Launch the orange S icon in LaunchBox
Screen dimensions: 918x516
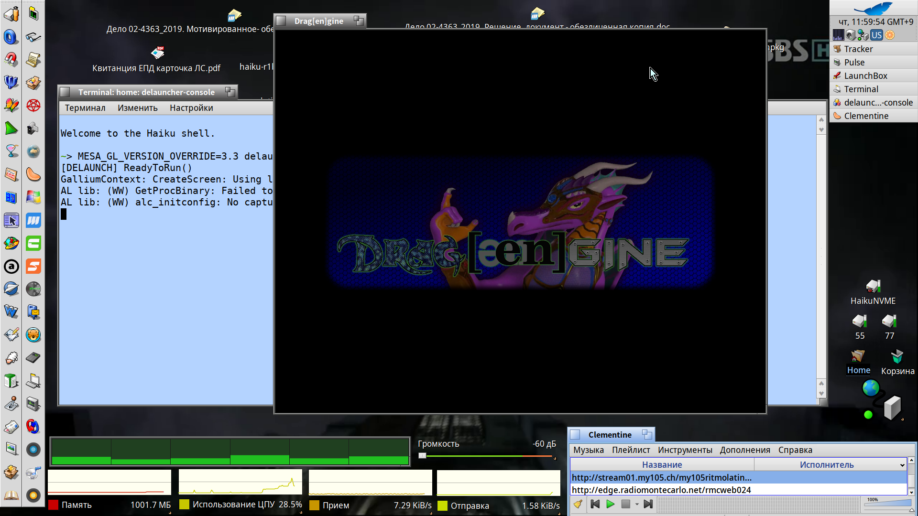point(33,266)
